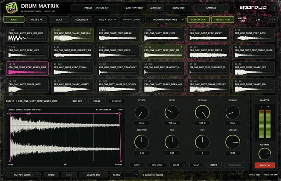Image resolution: width=281 pixels, height=181 pixels.
Task: Toggle REVERSE on the sample
Action: tap(116, 101)
